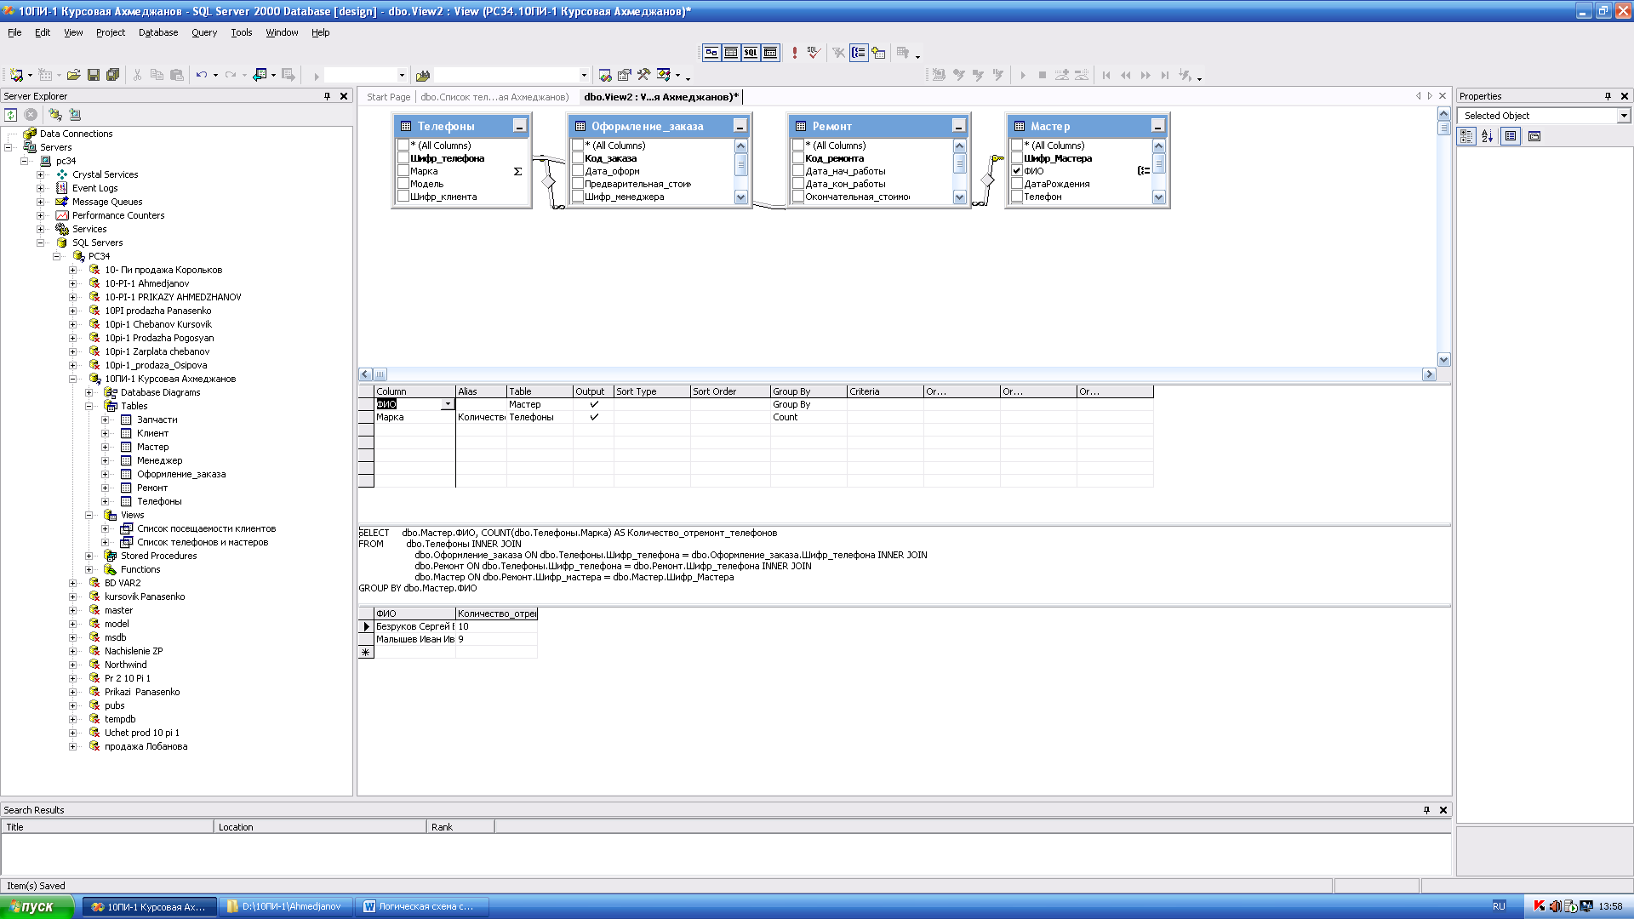Click Connect to Database icon in Server Explorer
This screenshot has height=919, width=1634.
tap(55, 115)
